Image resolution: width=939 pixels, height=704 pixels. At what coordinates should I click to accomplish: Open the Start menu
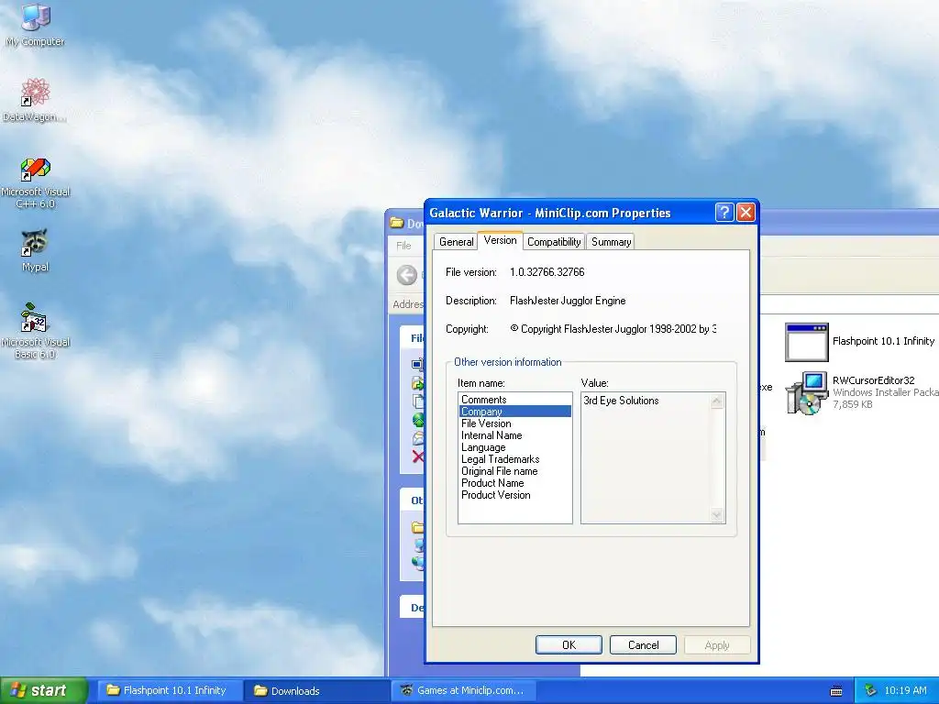point(43,690)
